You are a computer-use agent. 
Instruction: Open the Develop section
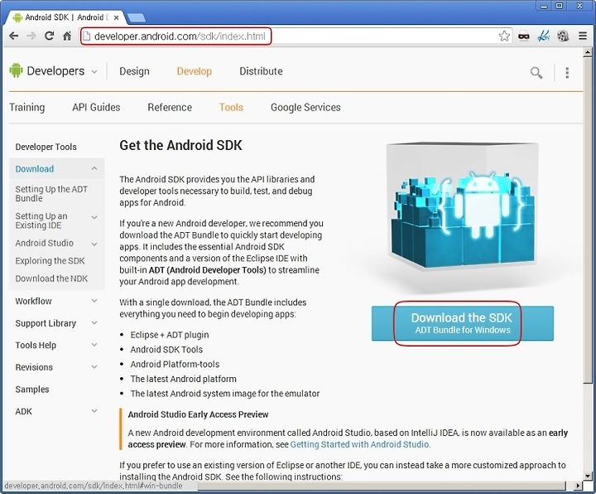tap(195, 71)
